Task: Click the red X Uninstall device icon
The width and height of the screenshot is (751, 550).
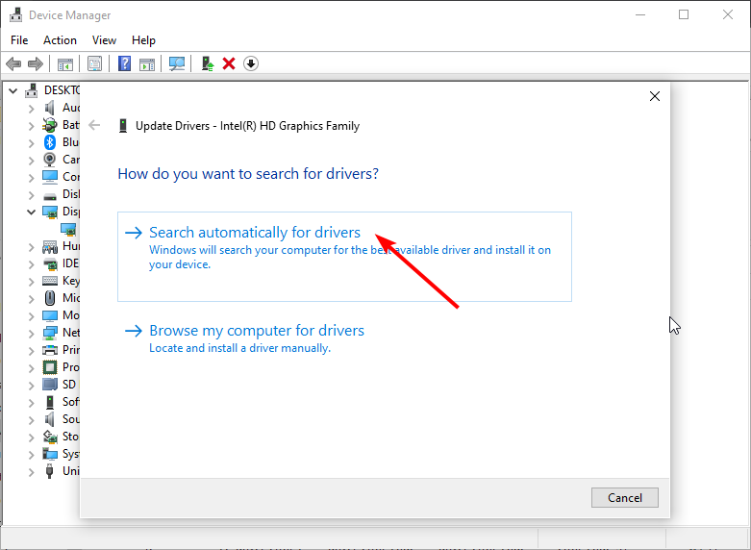Action: pos(229,63)
